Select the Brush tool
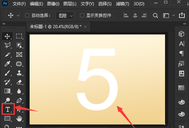 coord(7,73)
